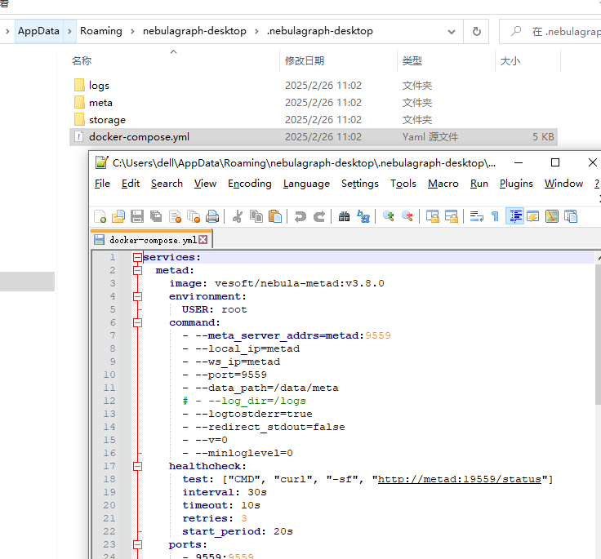The image size is (601, 559).
Task: Click the Close document toolbar icon
Action: pos(176,216)
